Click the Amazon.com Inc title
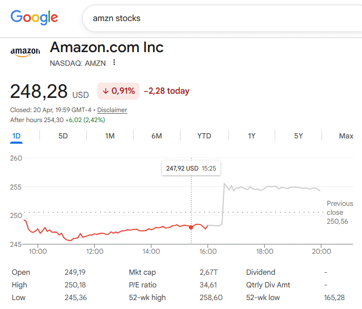This screenshot has width=362, height=309. [107, 47]
